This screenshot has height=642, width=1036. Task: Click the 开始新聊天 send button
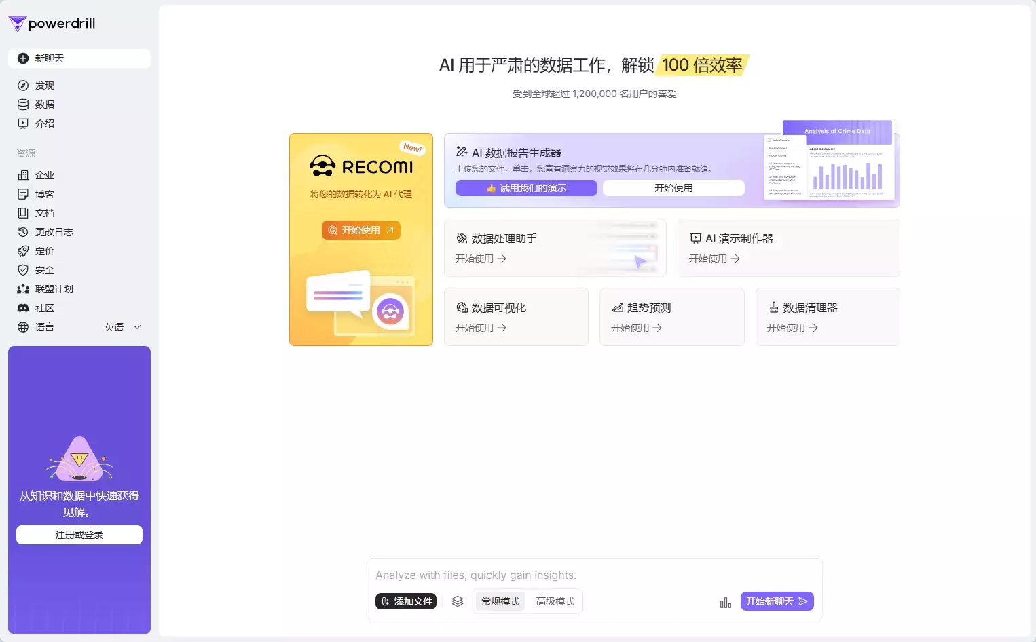coord(777,601)
